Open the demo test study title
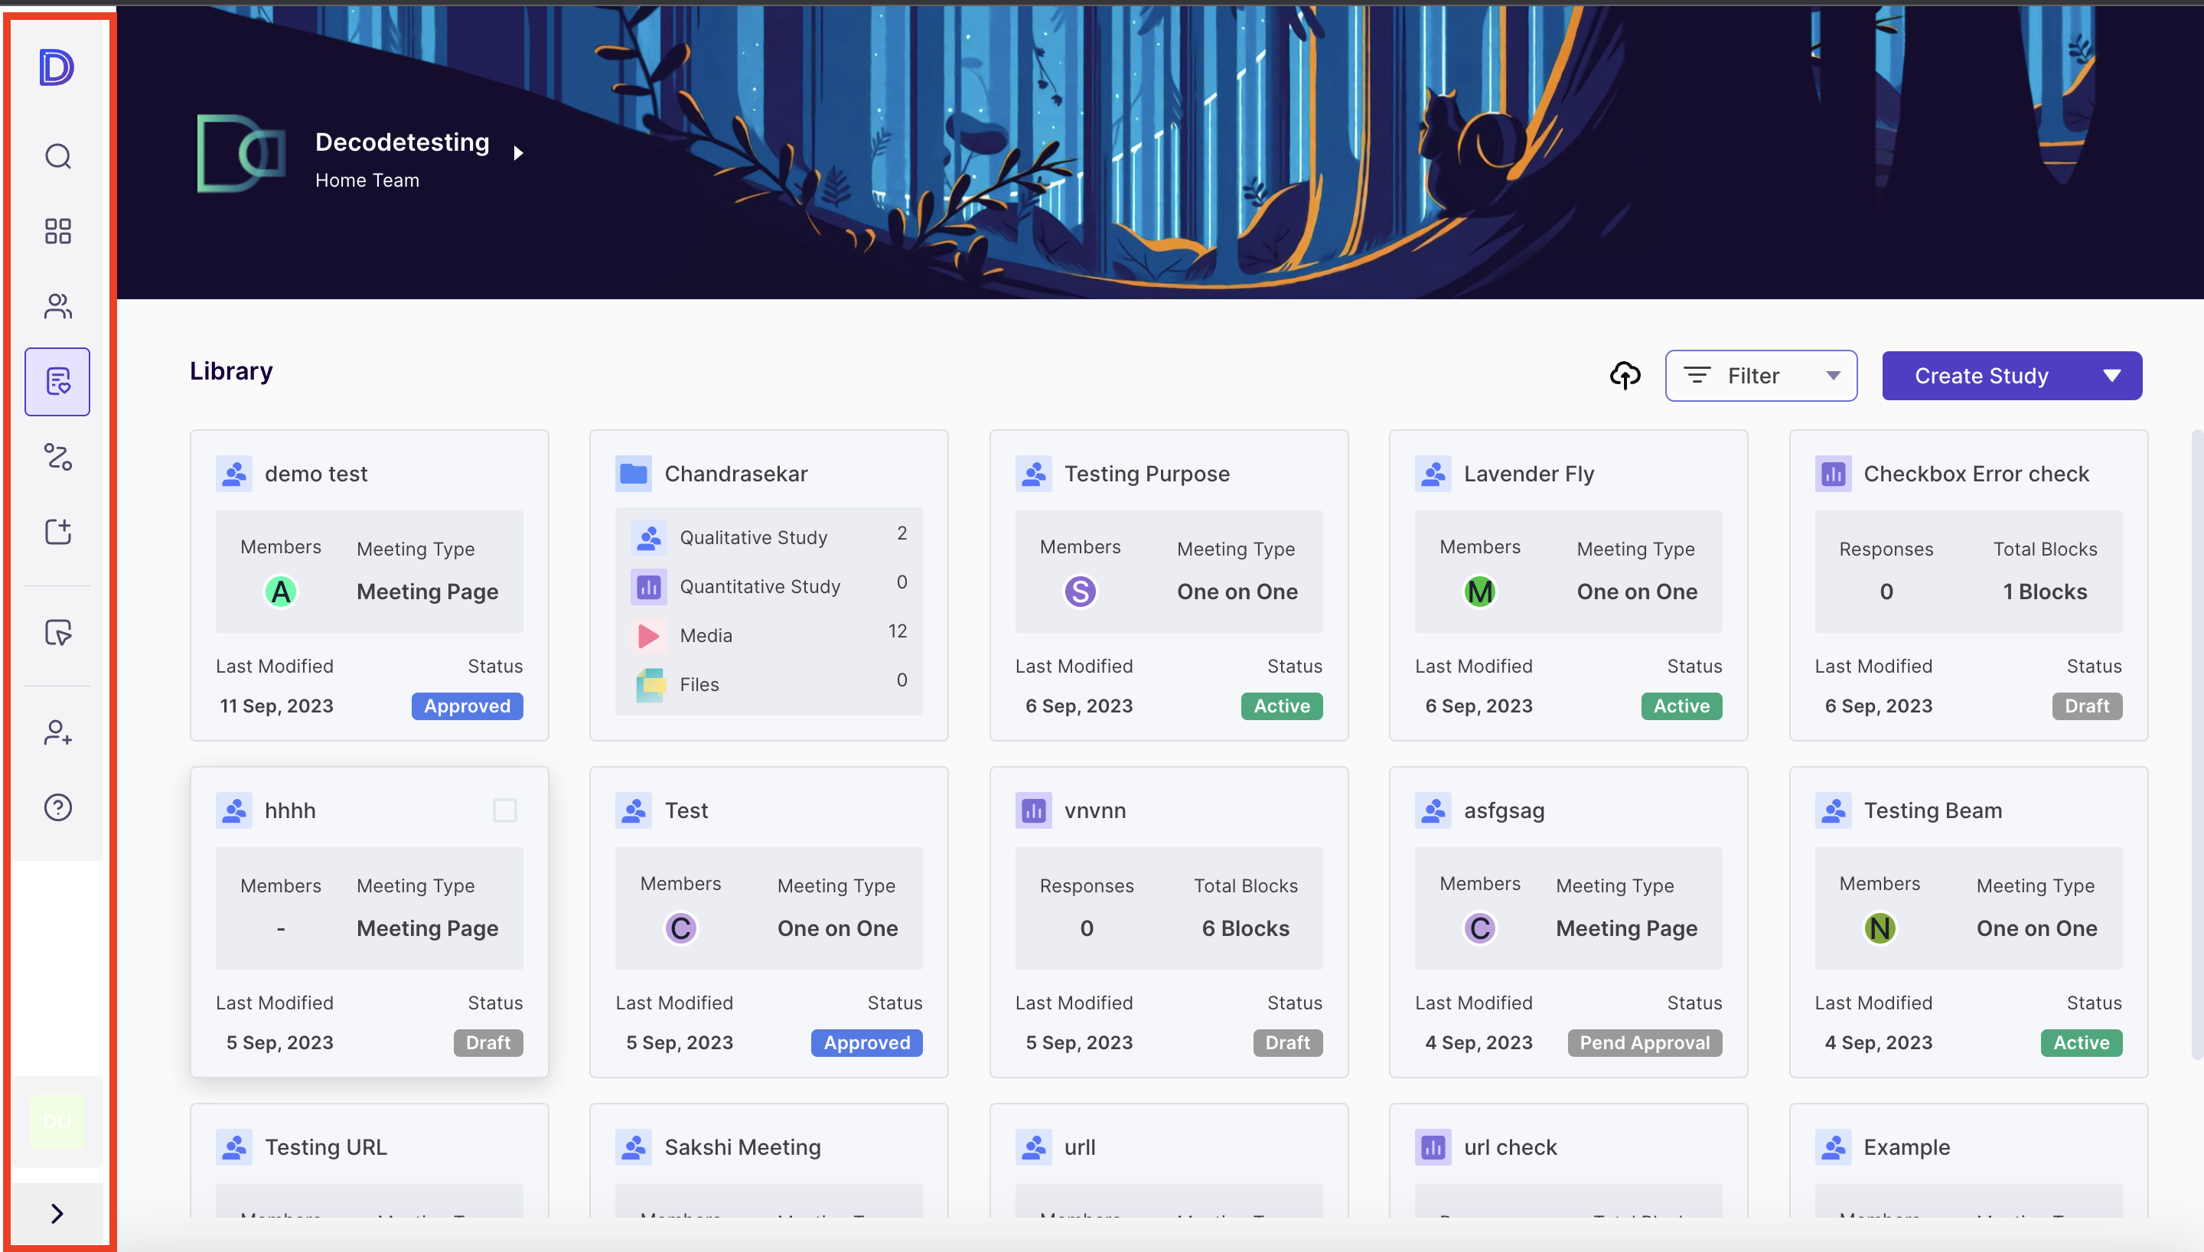 315,474
